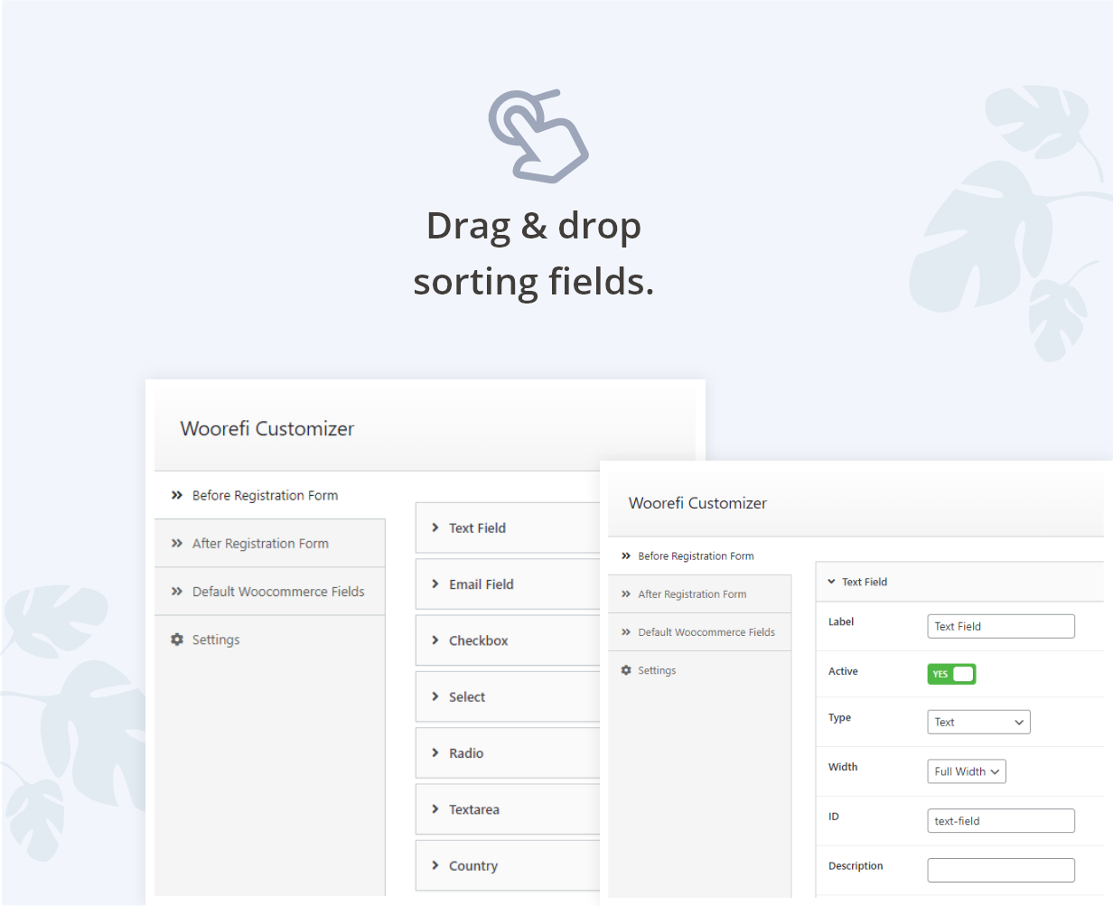
Task: Select Before Registration Form tab in front window
Action: 700,556
